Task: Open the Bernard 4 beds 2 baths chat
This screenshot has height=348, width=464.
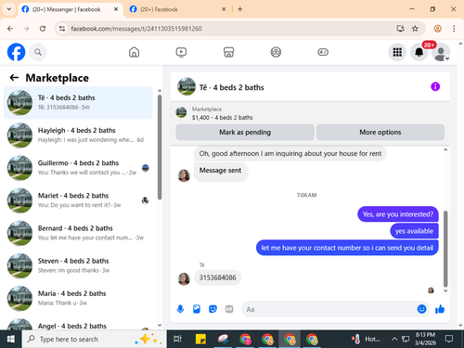Action: point(78,233)
